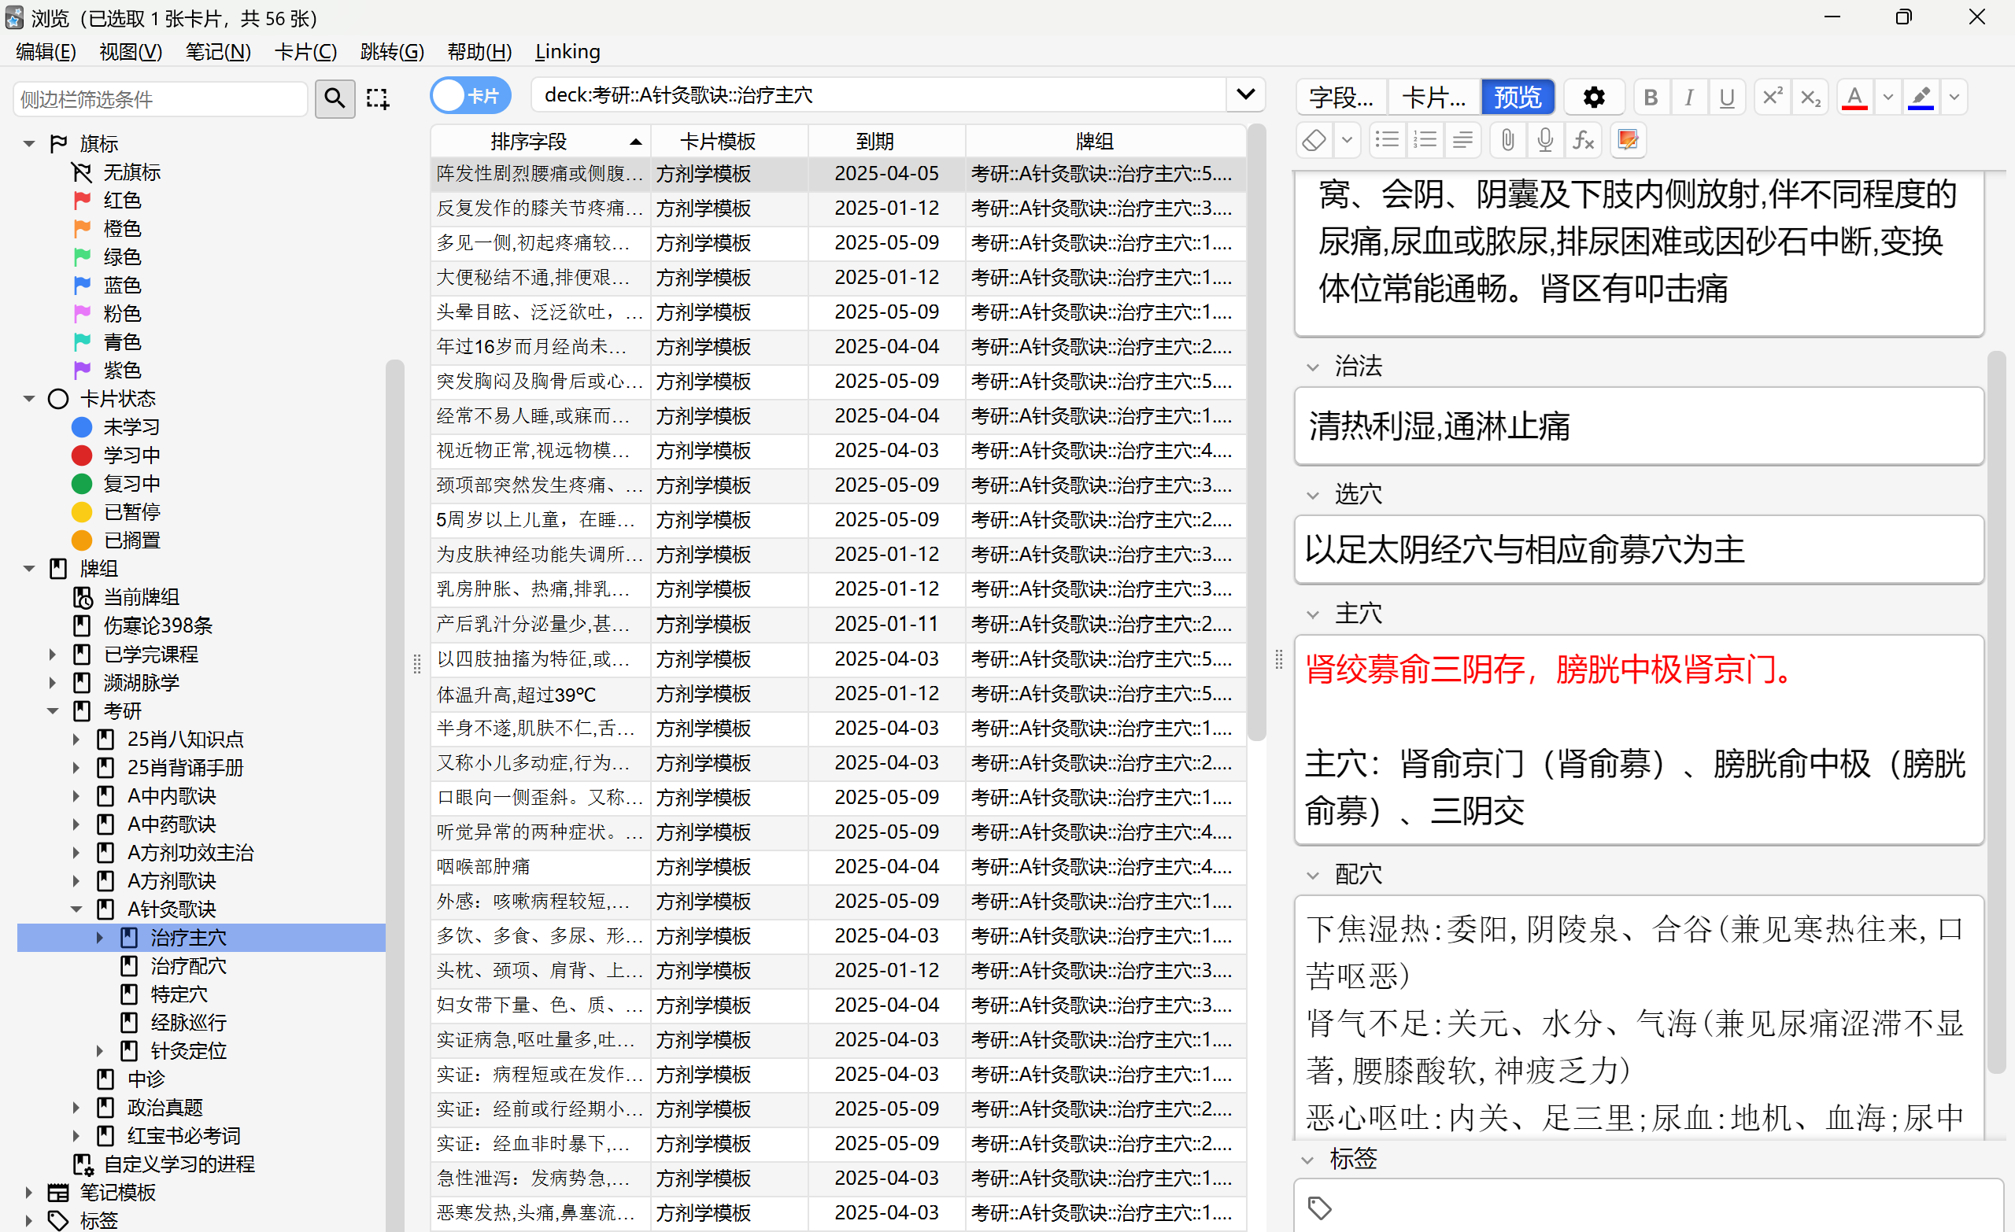Image resolution: width=2015 pixels, height=1232 pixels.
Task: Activate the sidebar selection tool icon
Action: tap(377, 98)
